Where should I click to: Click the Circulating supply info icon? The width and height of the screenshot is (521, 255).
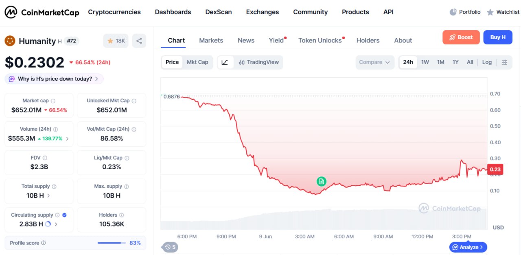57,215
